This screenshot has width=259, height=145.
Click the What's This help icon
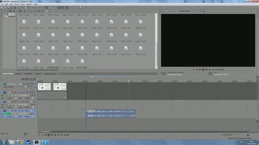85,8
